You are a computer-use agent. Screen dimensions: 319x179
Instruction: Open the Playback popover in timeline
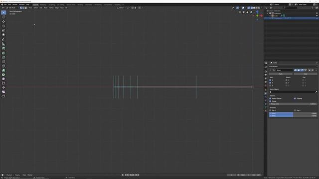pos(10,175)
